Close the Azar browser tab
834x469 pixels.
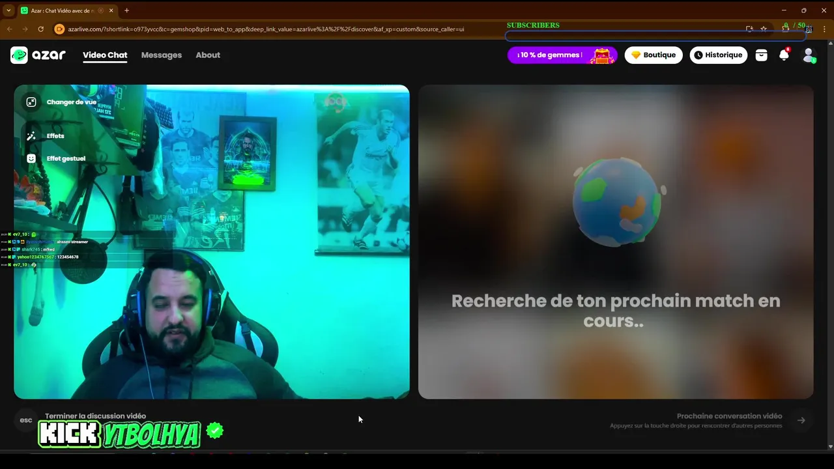(111, 10)
